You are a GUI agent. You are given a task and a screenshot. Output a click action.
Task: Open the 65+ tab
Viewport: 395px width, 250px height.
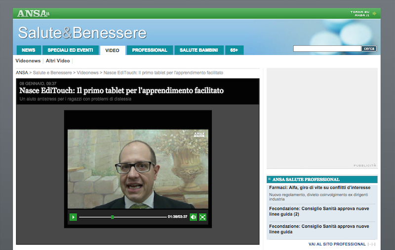point(234,50)
